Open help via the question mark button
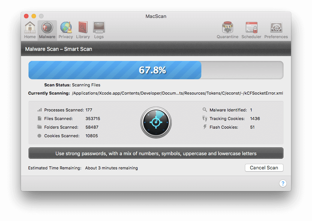The image size is (312, 221). [283, 183]
